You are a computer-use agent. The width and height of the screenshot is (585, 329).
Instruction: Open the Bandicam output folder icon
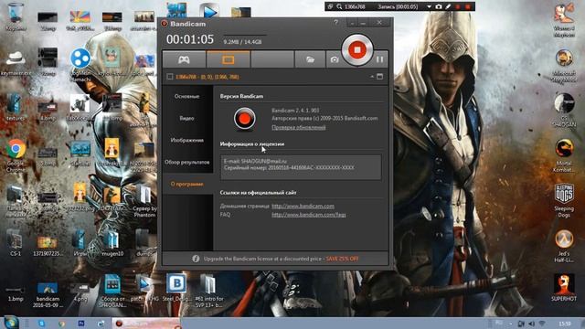(310, 59)
